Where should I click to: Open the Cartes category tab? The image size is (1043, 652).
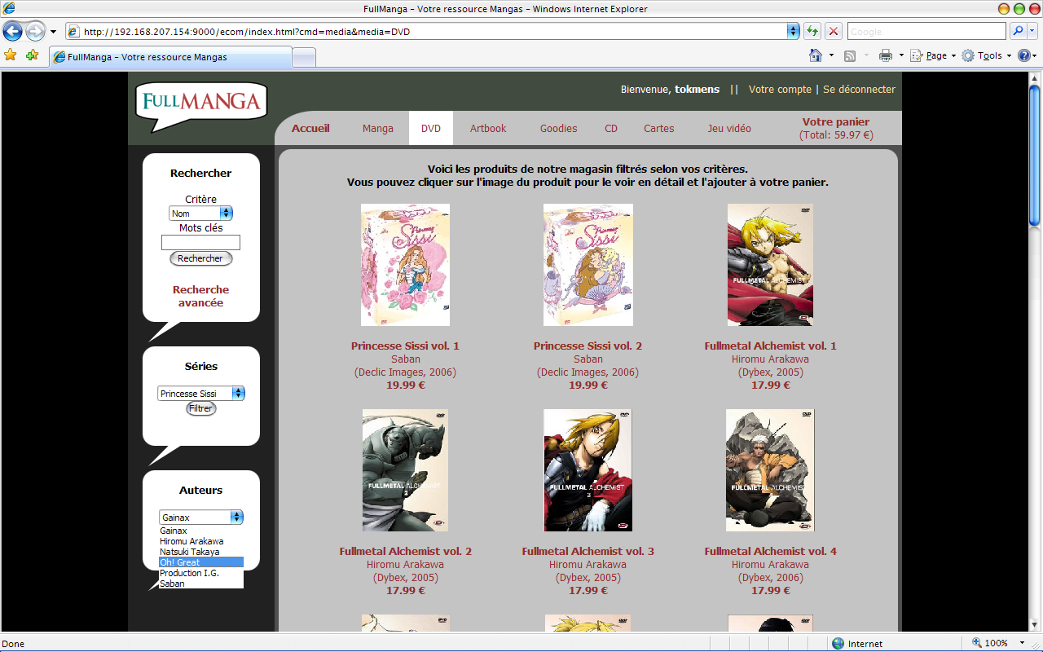click(659, 129)
